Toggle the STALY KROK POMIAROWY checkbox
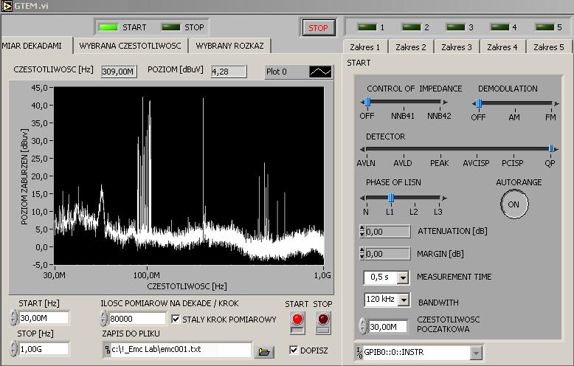 tap(176, 320)
